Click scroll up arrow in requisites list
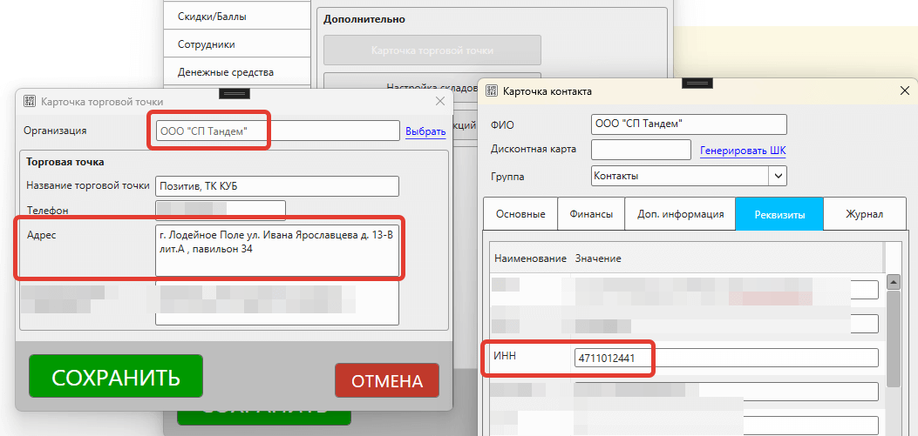 893,283
